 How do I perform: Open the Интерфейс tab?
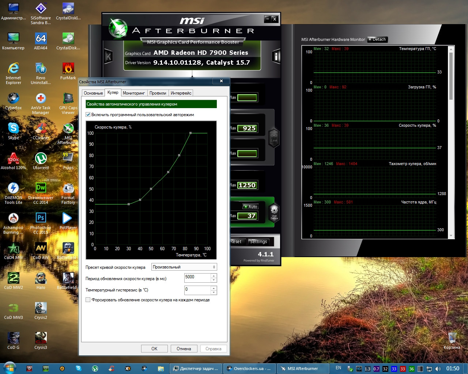click(181, 93)
